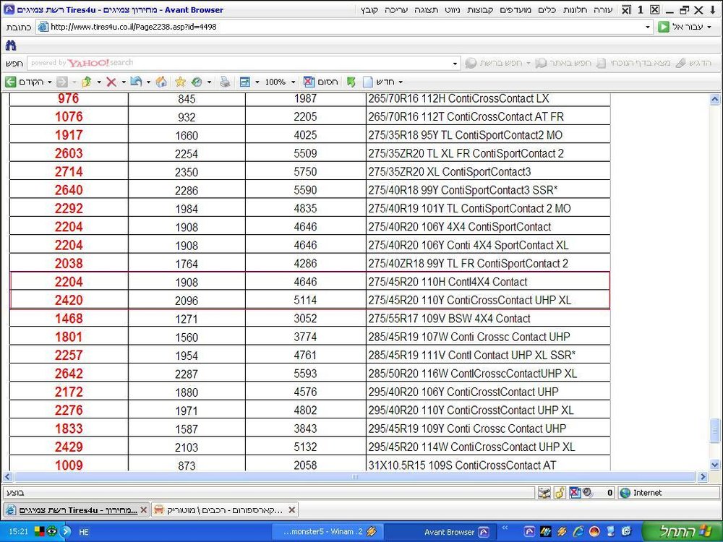Viewport: 723px width, 542px height.
Task: Open the מועדפים (Favorites) menu
Action: [x=515, y=9]
